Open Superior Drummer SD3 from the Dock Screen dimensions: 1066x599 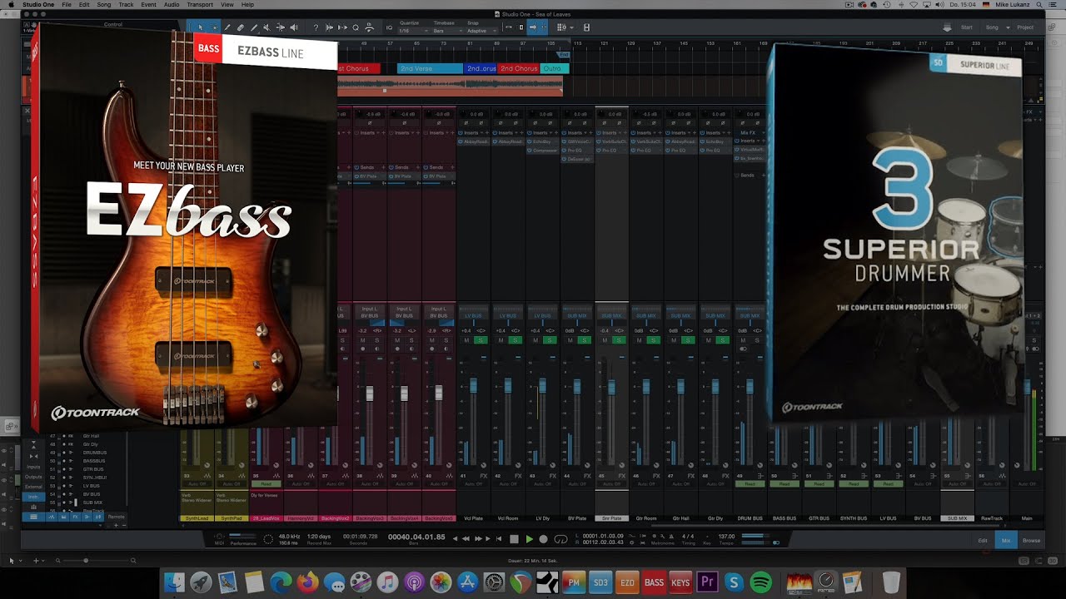[600, 582]
